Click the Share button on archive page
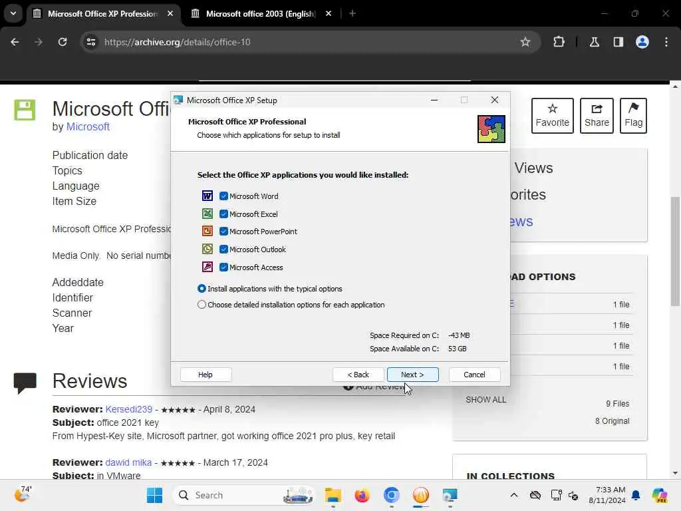This screenshot has width=681, height=511. 597,116
